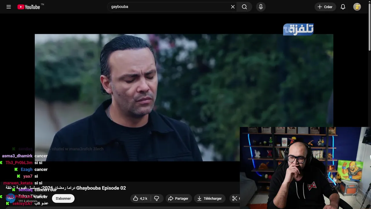Click the magnifier search button

[244, 7]
